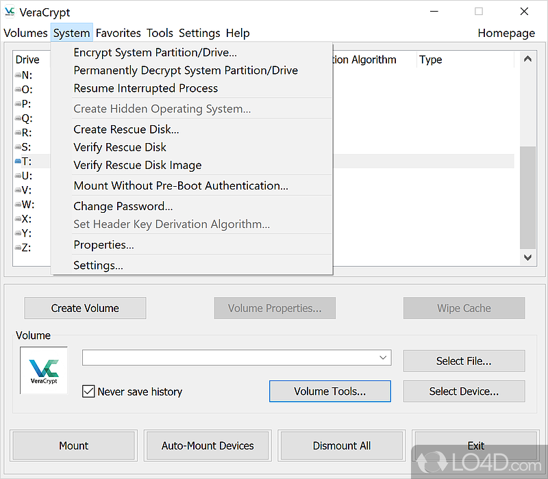
Task: Toggle Never save history checkbox
Action: pos(88,391)
